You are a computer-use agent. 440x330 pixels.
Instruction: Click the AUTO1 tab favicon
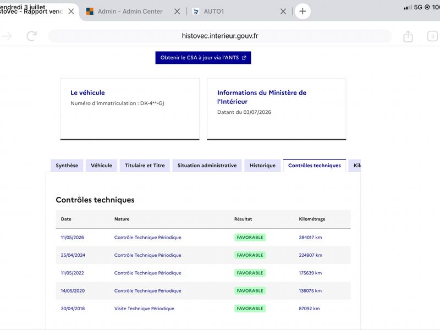(196, 12)
